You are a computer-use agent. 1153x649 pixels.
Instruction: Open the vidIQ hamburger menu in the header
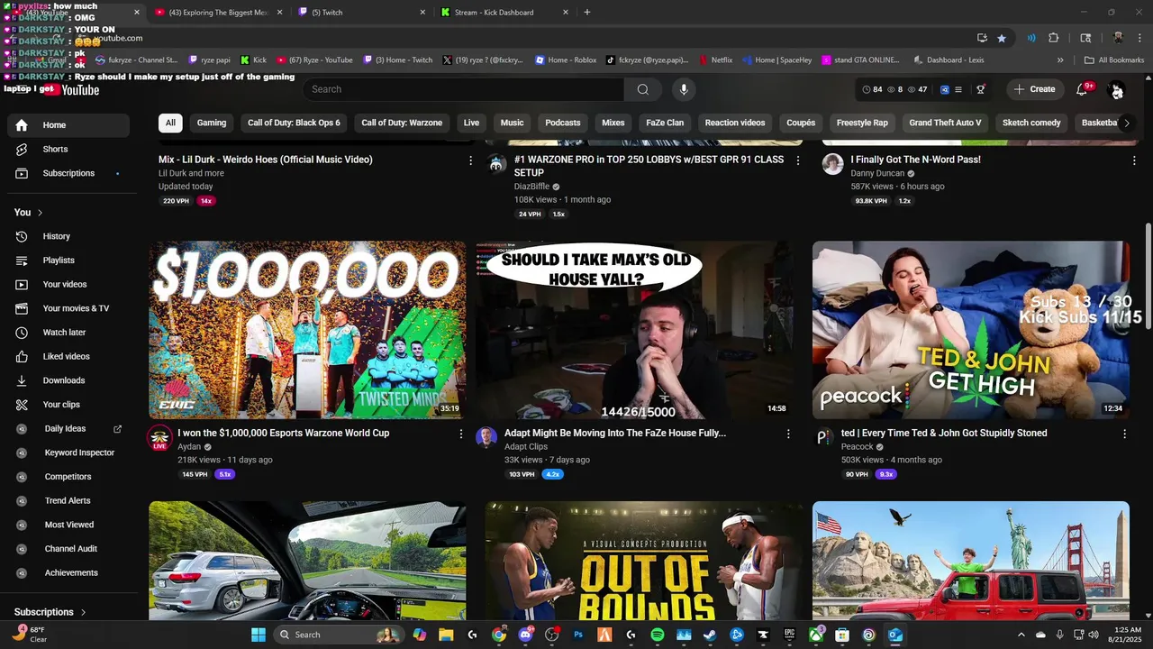click(958, 89)
